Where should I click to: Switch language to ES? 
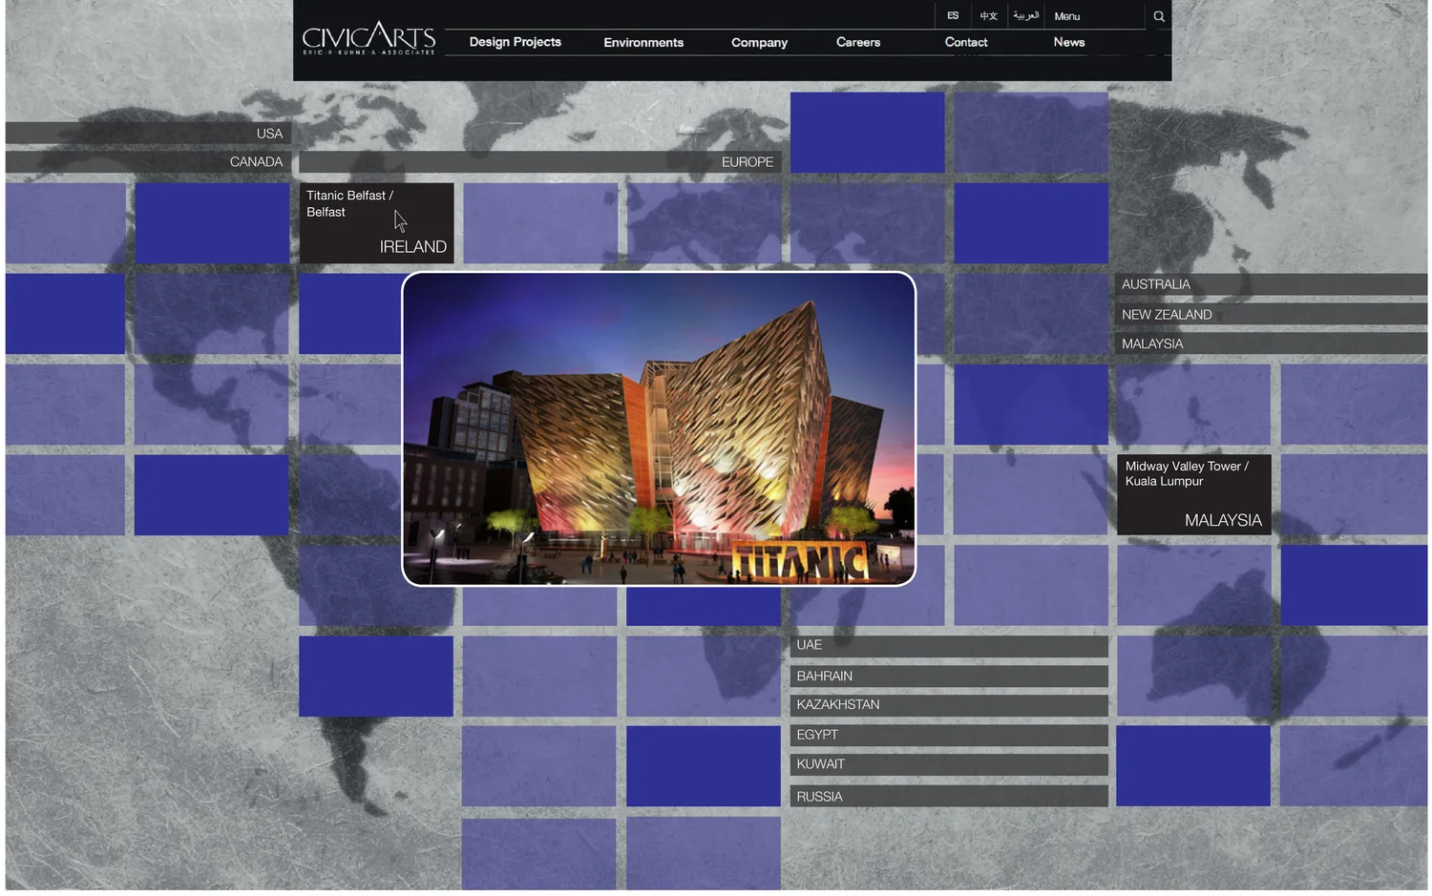953,16
